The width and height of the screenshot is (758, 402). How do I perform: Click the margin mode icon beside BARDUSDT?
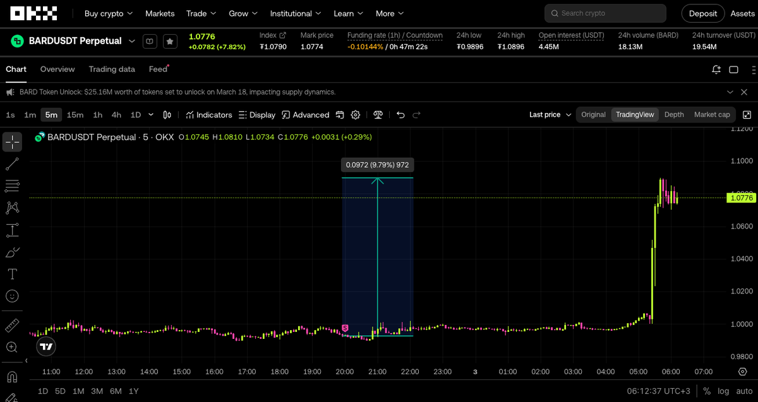tap(150, 41)
